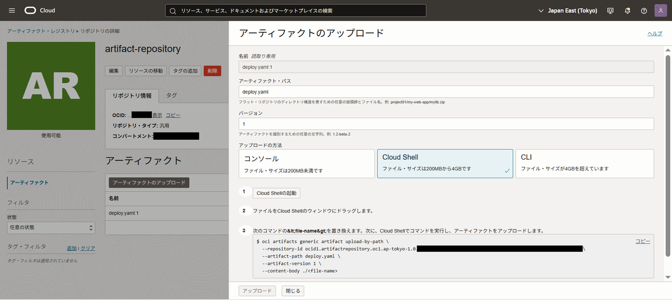672x300 pixels.
Task: Click 表示 link next to OCID
Action: coord(157,115)
